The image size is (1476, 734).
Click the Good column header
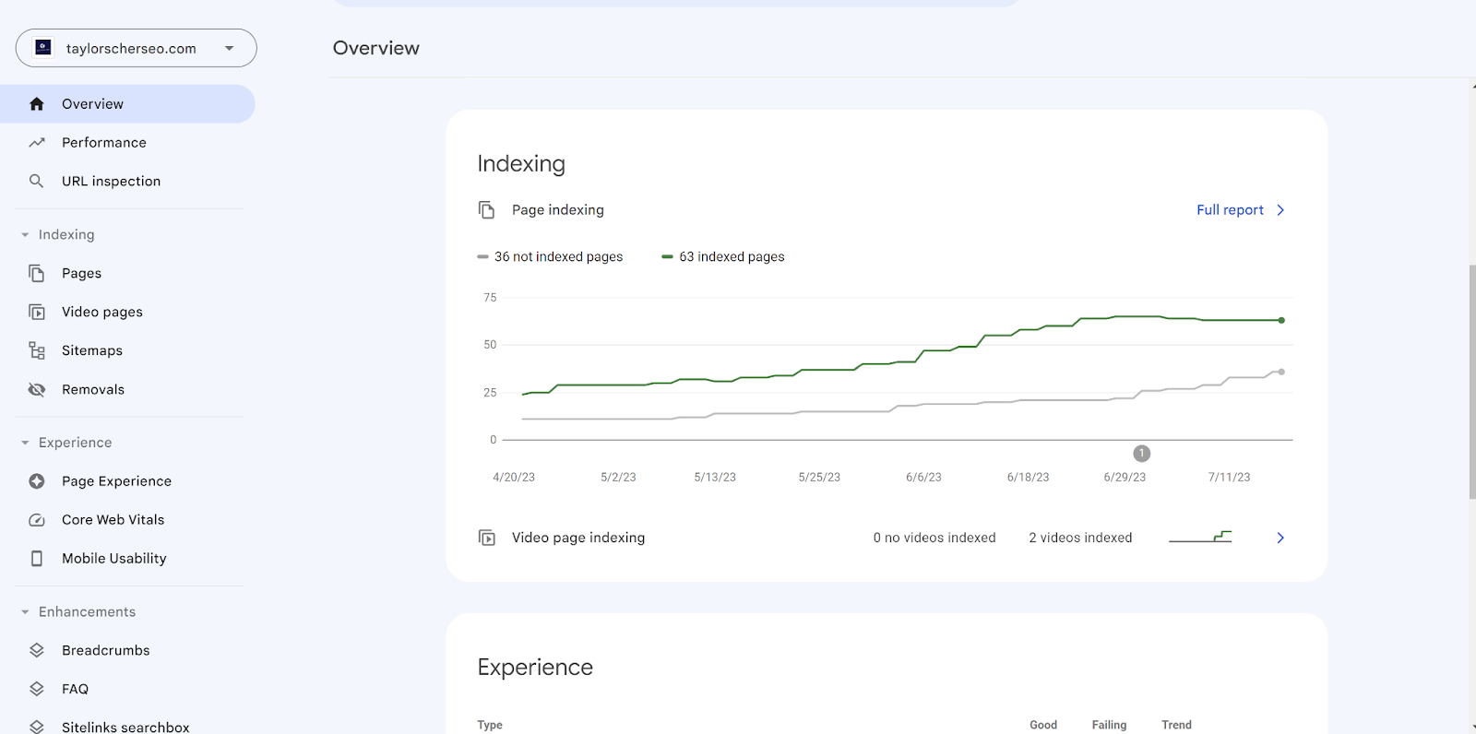click(x=1043, y=725)
